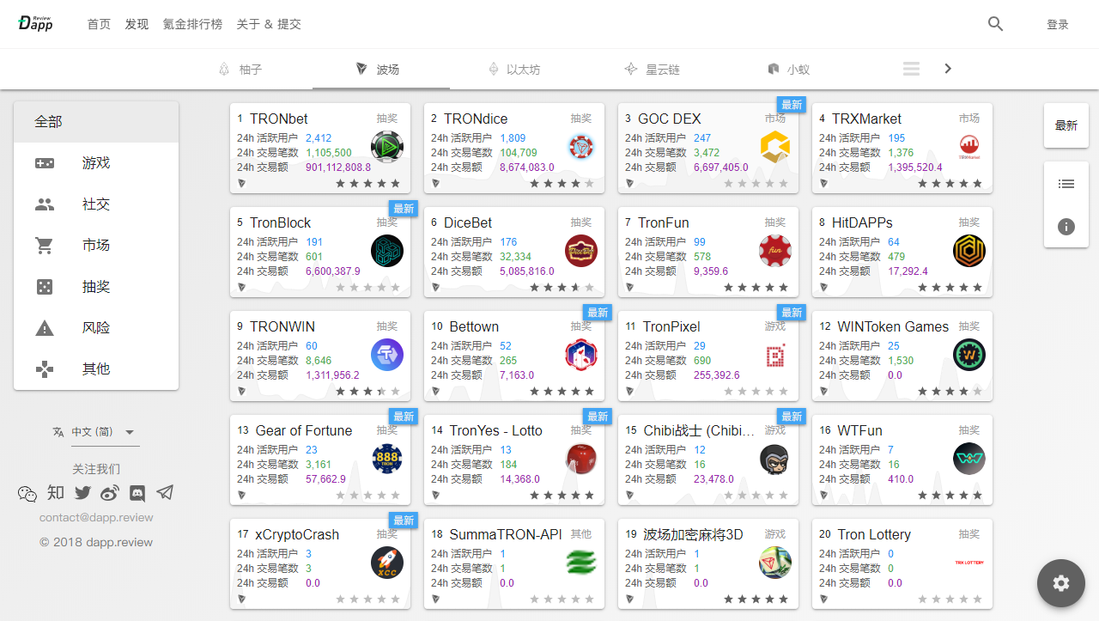The width and height of the screenshot is (1099, 621).
Task: Expand more chains with right chevron
Action: coord(948,69)
